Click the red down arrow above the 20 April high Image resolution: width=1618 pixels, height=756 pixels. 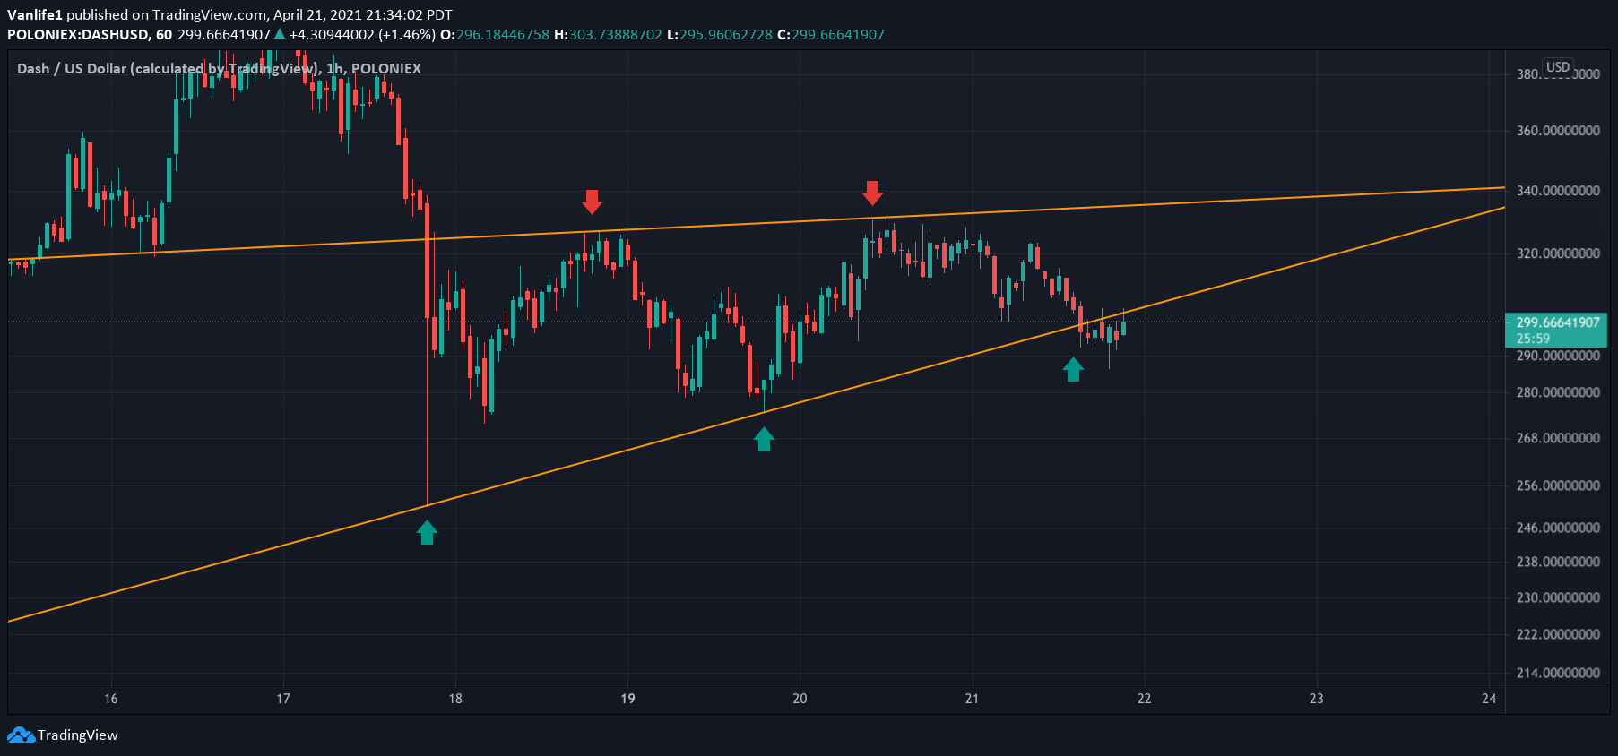pyautogui.click(x=872, y=193)
